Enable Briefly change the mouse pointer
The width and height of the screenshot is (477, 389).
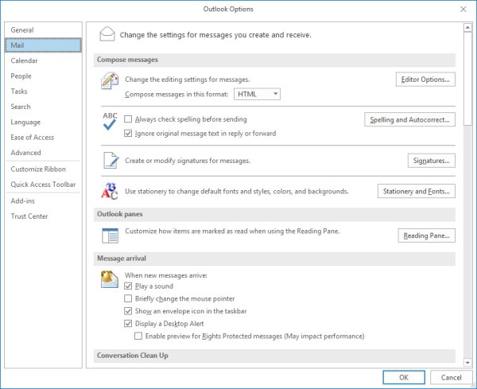(128, 298)
